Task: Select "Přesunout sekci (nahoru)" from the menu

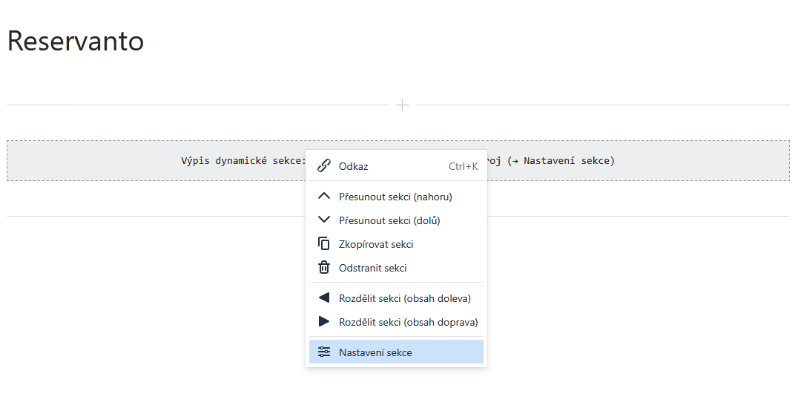Action: tap(395, 197)
